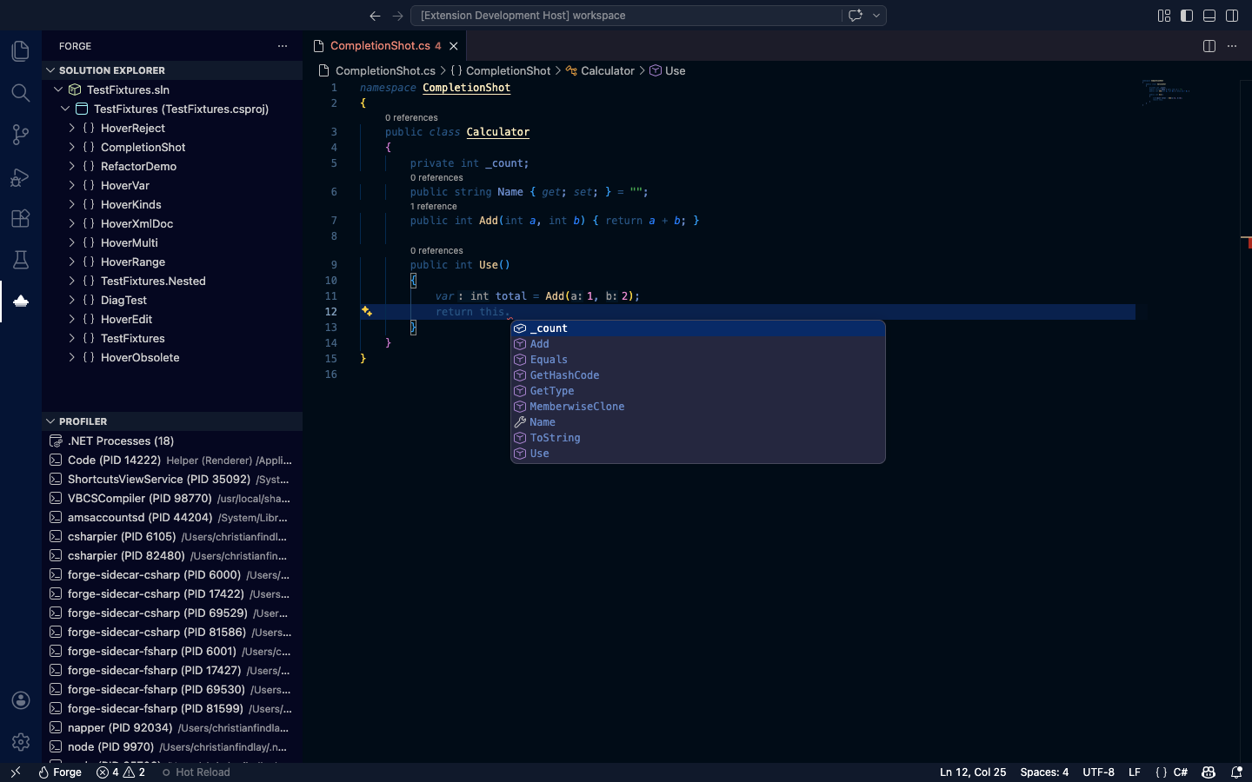The width and height of the screenshot is (1252, 782).
Task: Expand the RefactorDemo namespace
Action: click(72, 166)
